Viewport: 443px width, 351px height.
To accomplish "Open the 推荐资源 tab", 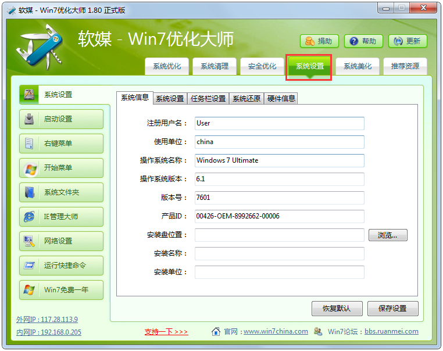I will [405, 66].
